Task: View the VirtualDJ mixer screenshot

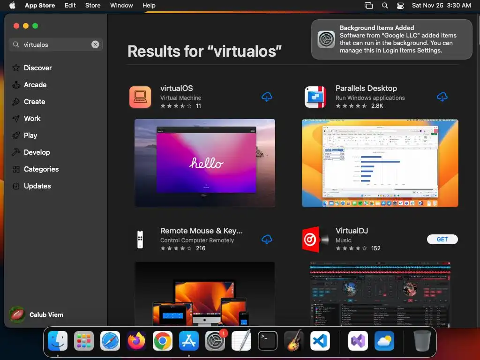Action: 380,294
